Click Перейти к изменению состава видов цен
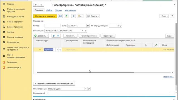 pos(54,84)
